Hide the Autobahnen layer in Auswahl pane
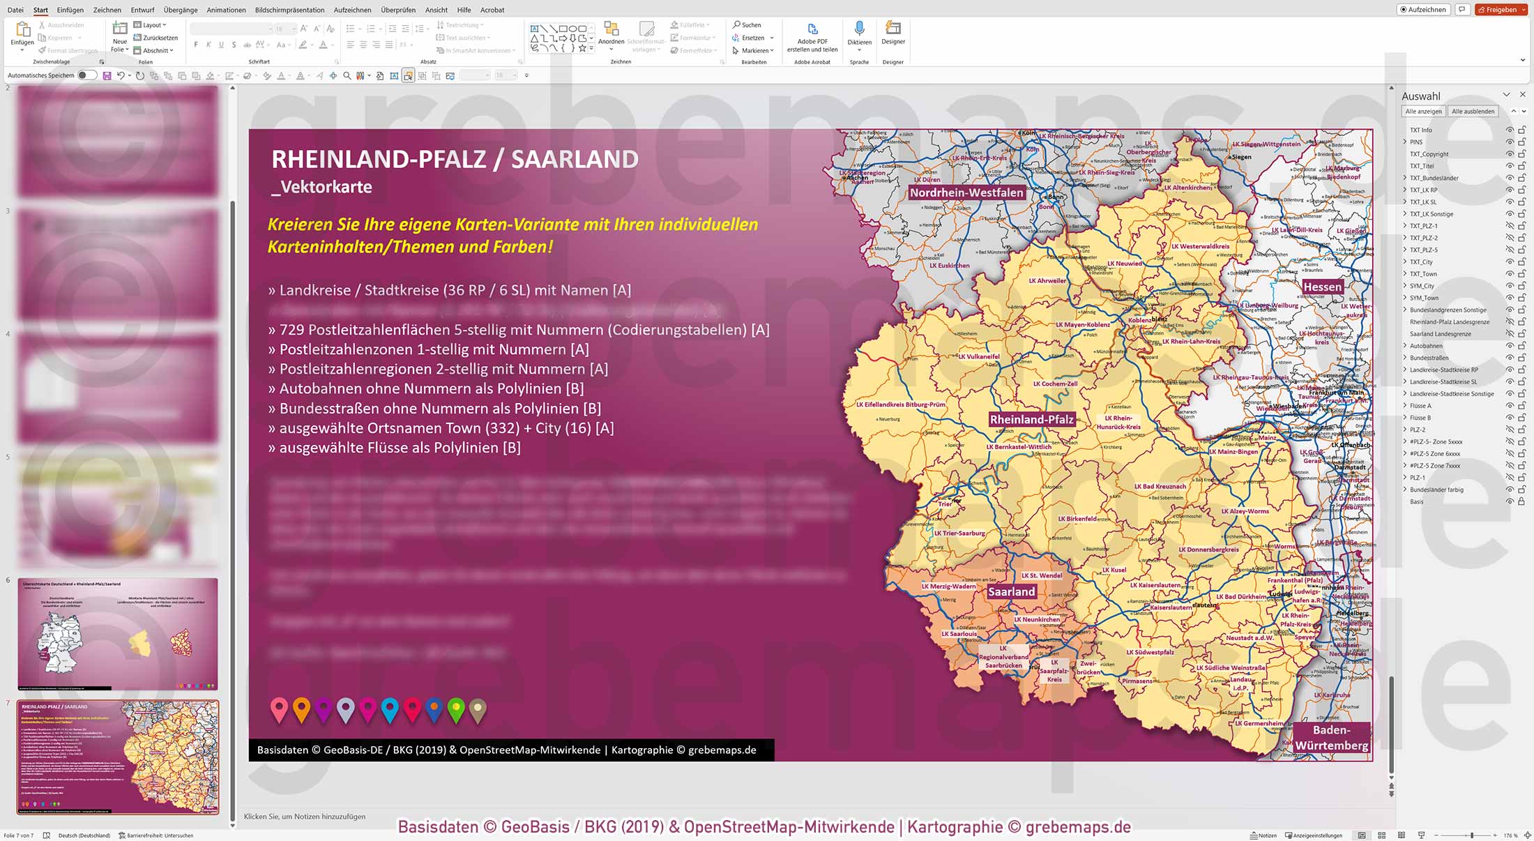 [1509, 345]
